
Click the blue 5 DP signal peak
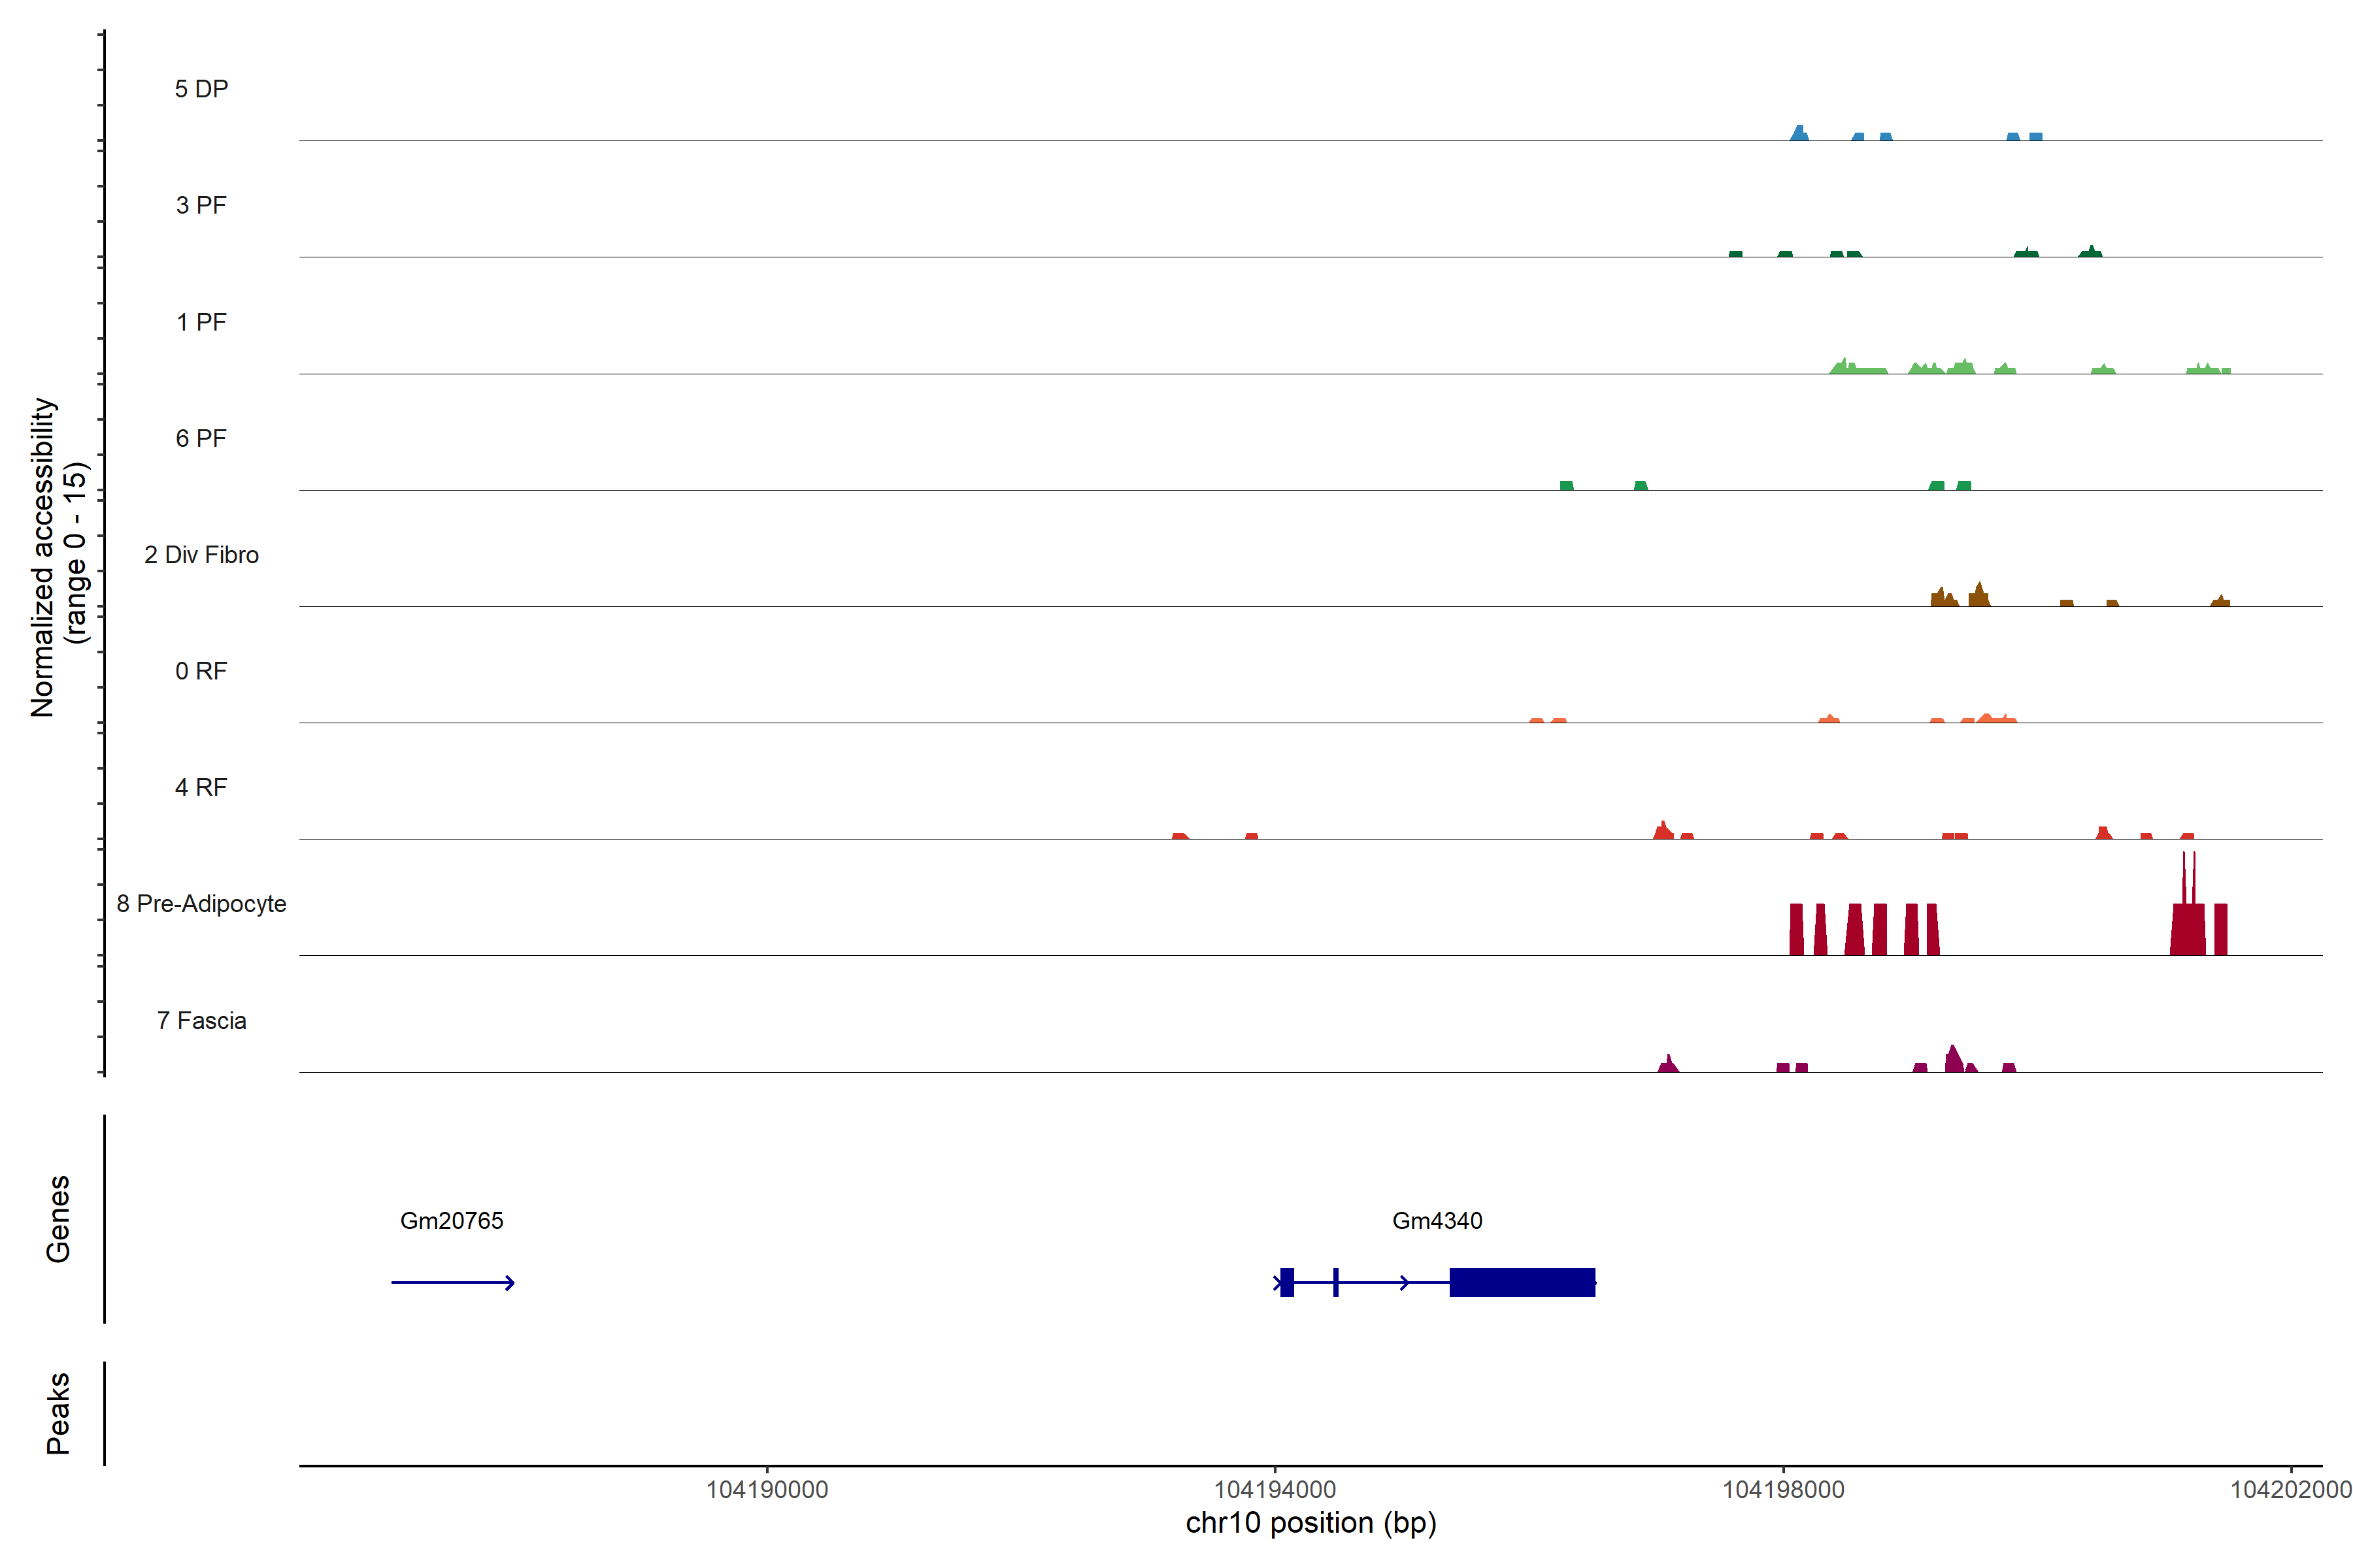pos(1799,133)
